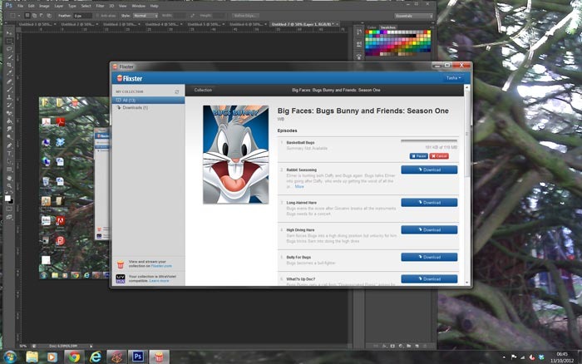The width and height of the screenshot is (582, 364).
Task: Select the Eraser tool
Action: [x=9, y=113]
